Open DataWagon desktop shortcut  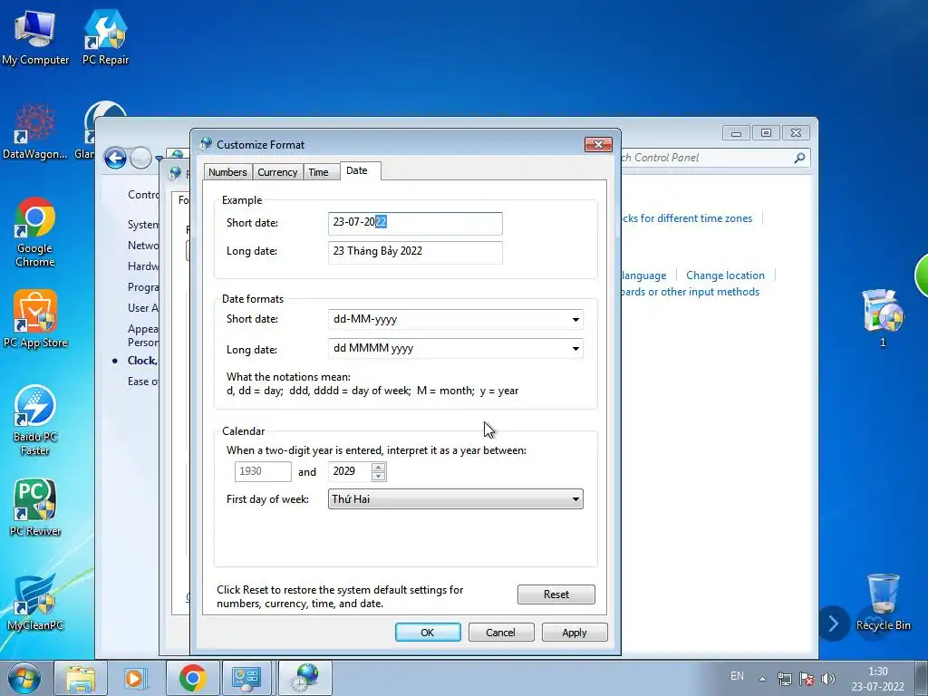[35, 131]
